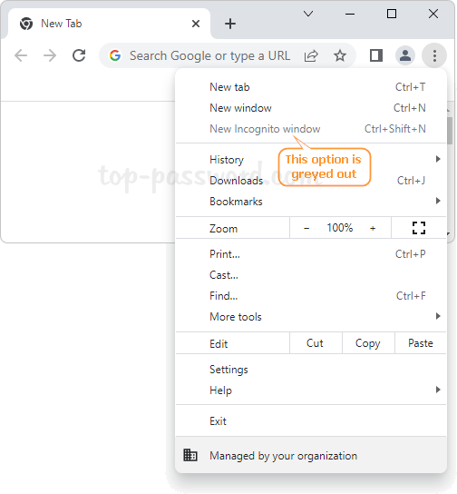Open the tab search chevron dropdown

pos(308,14)
